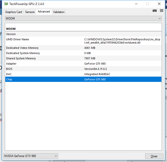Select the Dedicated System Memory row

pyautogui.click(x=83, y=53)
